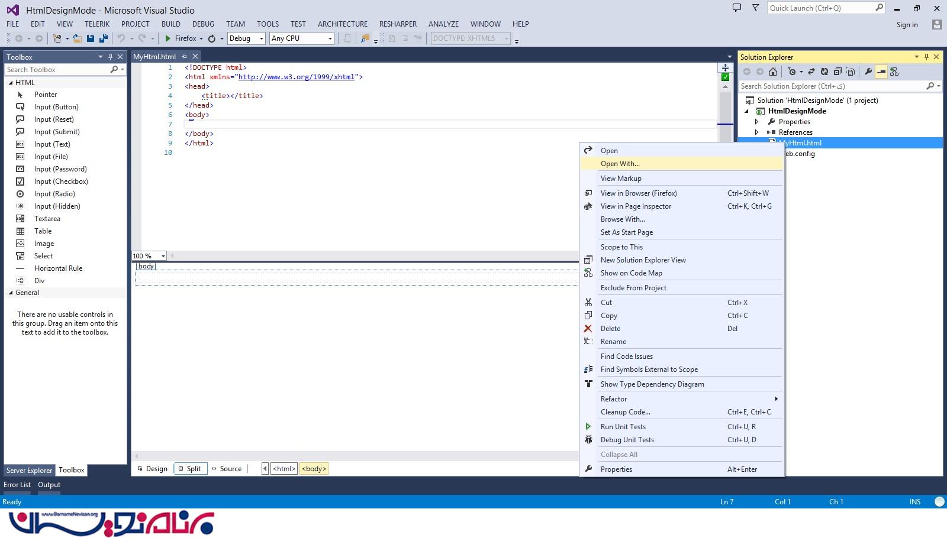Pin the Toolbox panel with auto-hide pushpin
This screenshot has width=947, height=538.
(110, 57)
